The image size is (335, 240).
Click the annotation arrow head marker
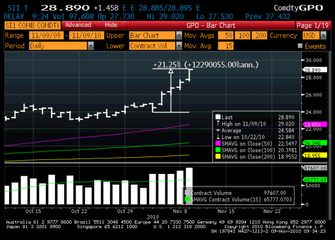pyautogui.click(x=171, y=71)
